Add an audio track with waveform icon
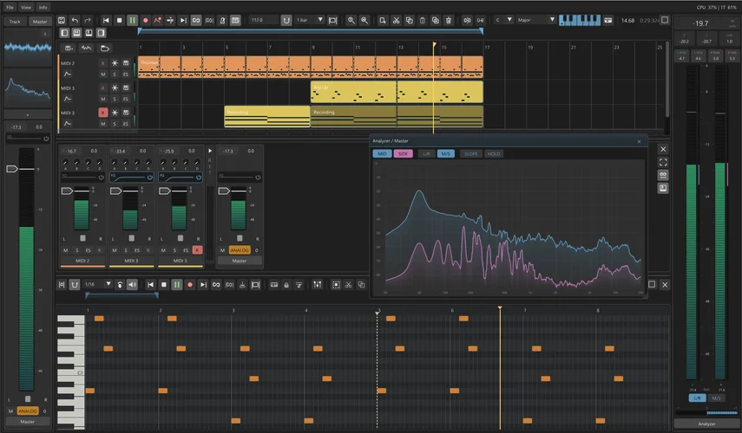Image resolution: width=742 pixels, height=433 pixels. point(86,48)
